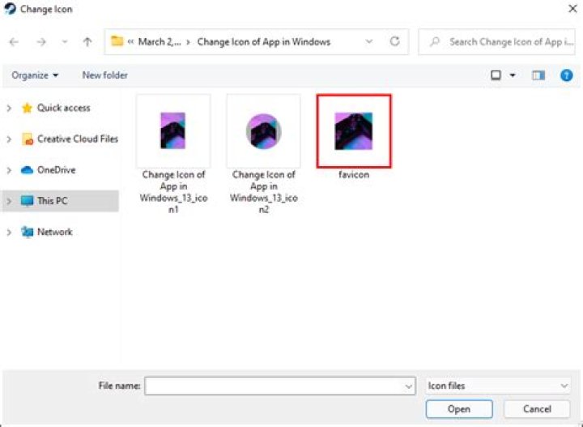The width and height of the screenshot is (583, 427).
Task: Click the Up one level arrow
Action: [87, 41]
